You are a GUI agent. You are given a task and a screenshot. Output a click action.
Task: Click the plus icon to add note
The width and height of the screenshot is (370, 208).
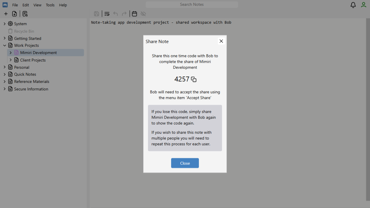click(x=6, y=14)
